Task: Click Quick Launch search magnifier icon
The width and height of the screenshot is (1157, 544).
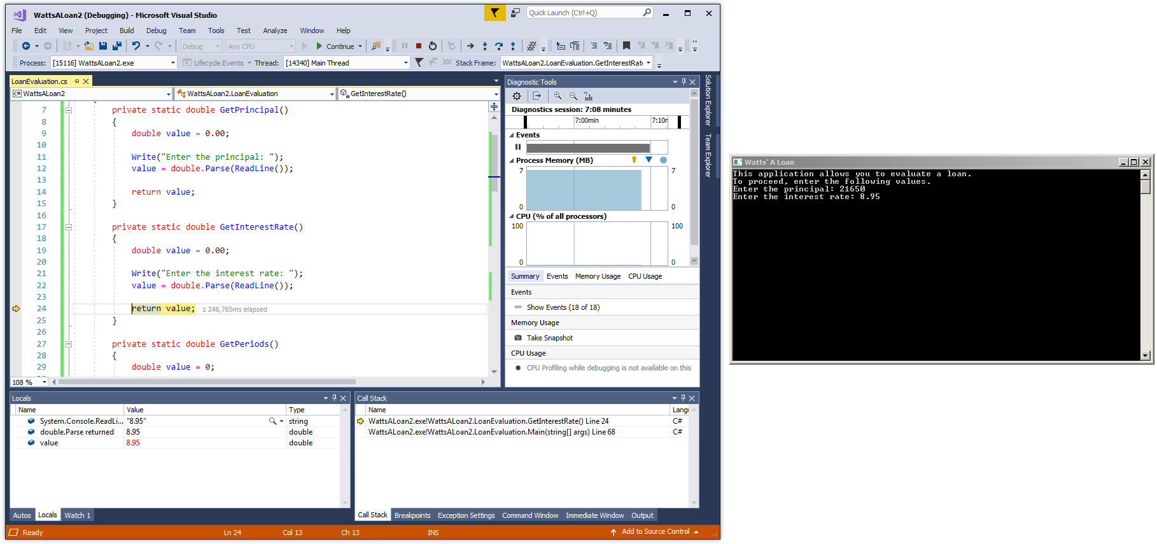Action: pos(647,13)
